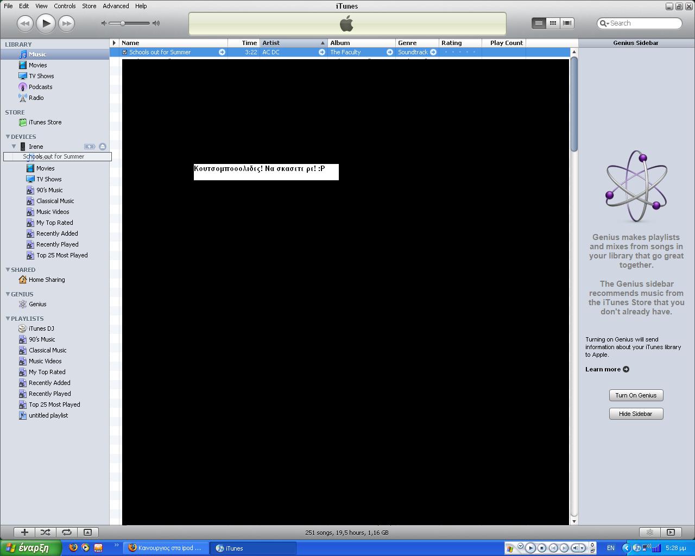
Task: Switch to grid view
Action: 553,23
